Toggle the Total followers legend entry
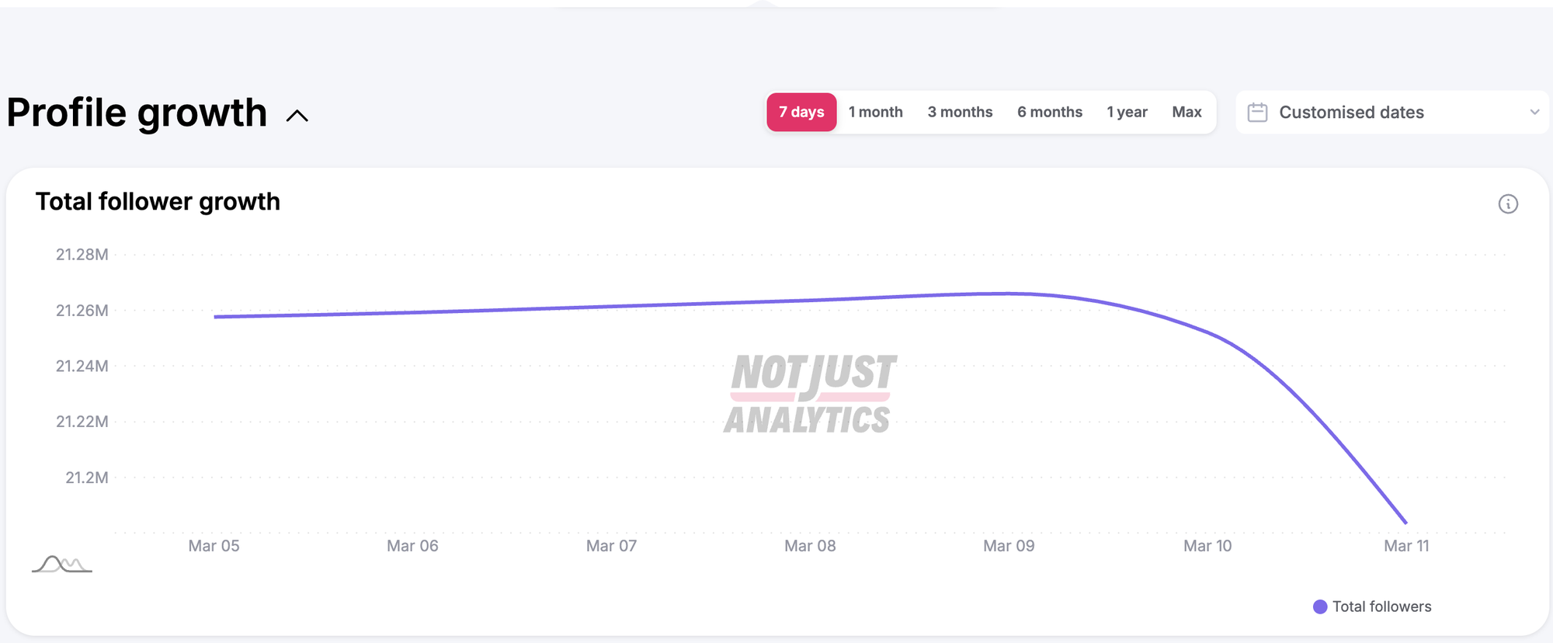1553x643 pixels. click(1372, 607)
